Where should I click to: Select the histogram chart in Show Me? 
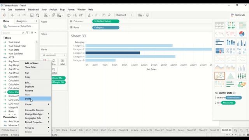[x=231, y=76]
